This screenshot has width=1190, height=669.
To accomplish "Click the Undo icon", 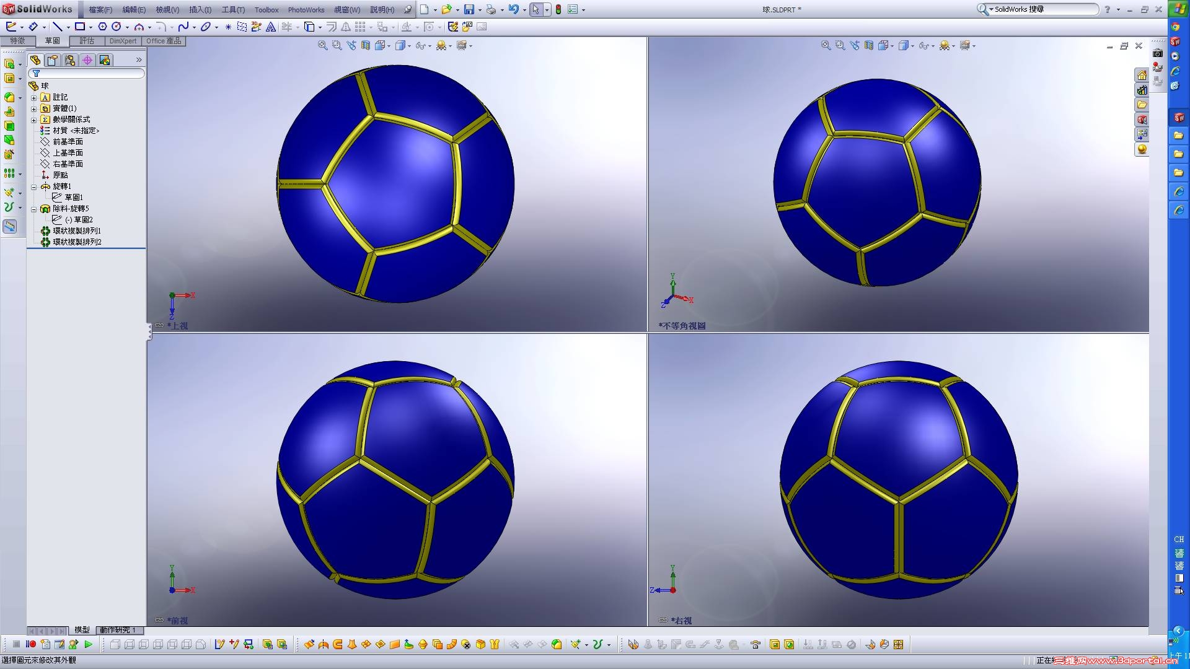I will tap(513, 9).
